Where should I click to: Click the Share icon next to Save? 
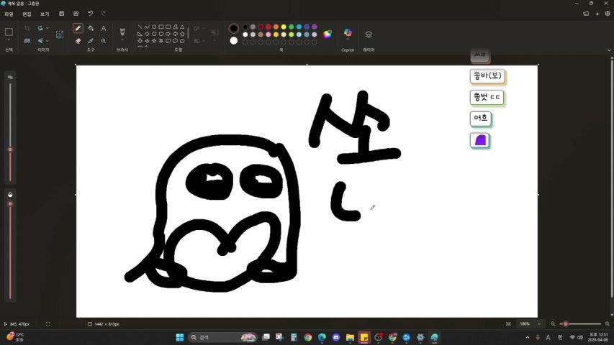pyautogui.click(x=76, y=14)
